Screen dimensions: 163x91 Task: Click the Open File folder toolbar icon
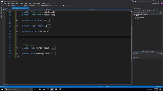[11, 6]
